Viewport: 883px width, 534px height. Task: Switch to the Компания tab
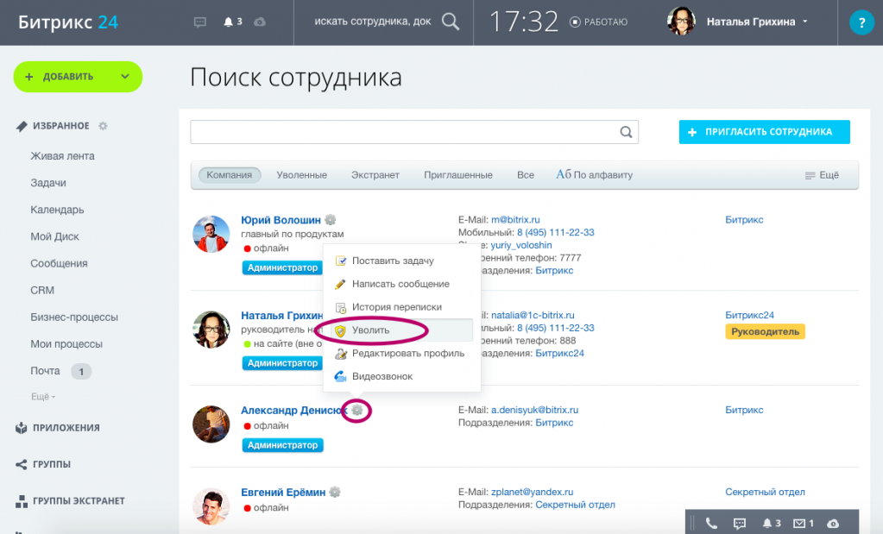click(230, 175)
